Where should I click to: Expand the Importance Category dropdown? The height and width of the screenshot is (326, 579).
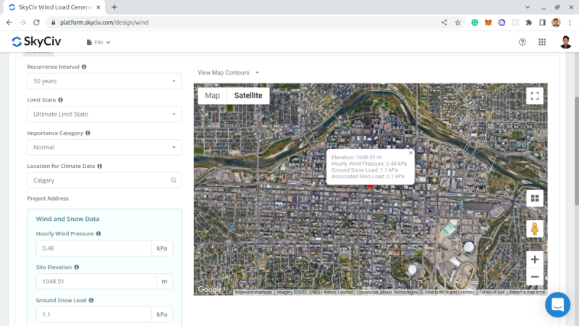(x=104, y=147)
